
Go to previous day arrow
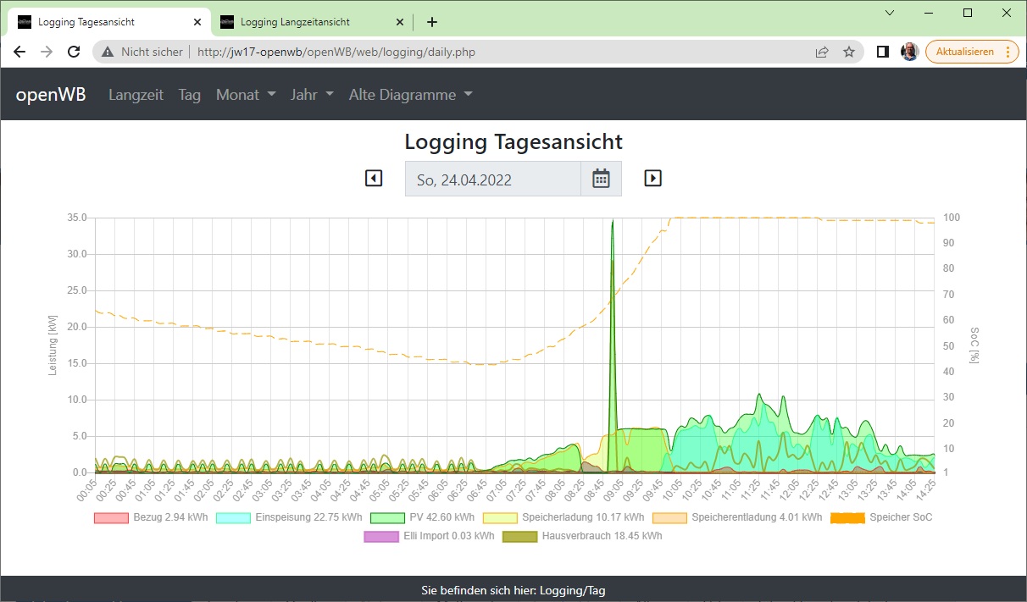[374, 179]
